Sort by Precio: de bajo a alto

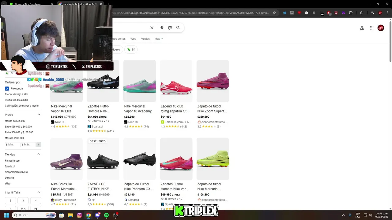tap(16, 94)
